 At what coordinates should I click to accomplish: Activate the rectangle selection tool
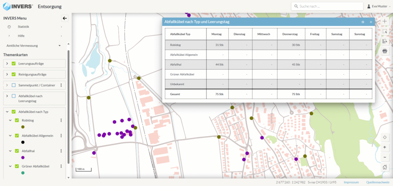pyautogui.click(x=385, y=31)
